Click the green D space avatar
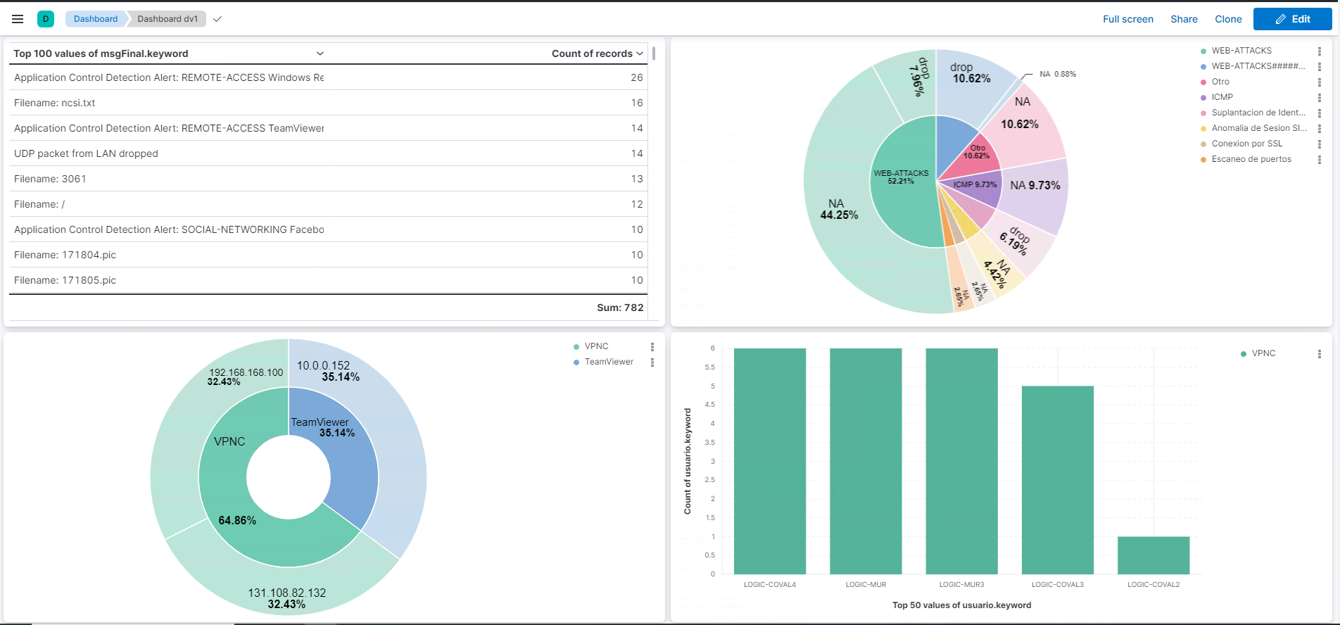This screenshot has height=625, width=1340. click(46, 19)
